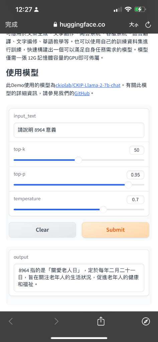Open the text size 大小 menu
158x342 pixels.
click(134, 25)
